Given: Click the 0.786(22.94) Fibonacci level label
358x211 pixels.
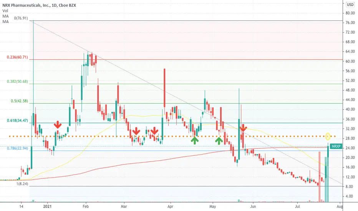Looking at the screenshot, I should [x=17, y=148].
